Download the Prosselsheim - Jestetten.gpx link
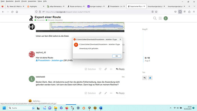The width and height of the screenshot is (197, 111). 51,60
